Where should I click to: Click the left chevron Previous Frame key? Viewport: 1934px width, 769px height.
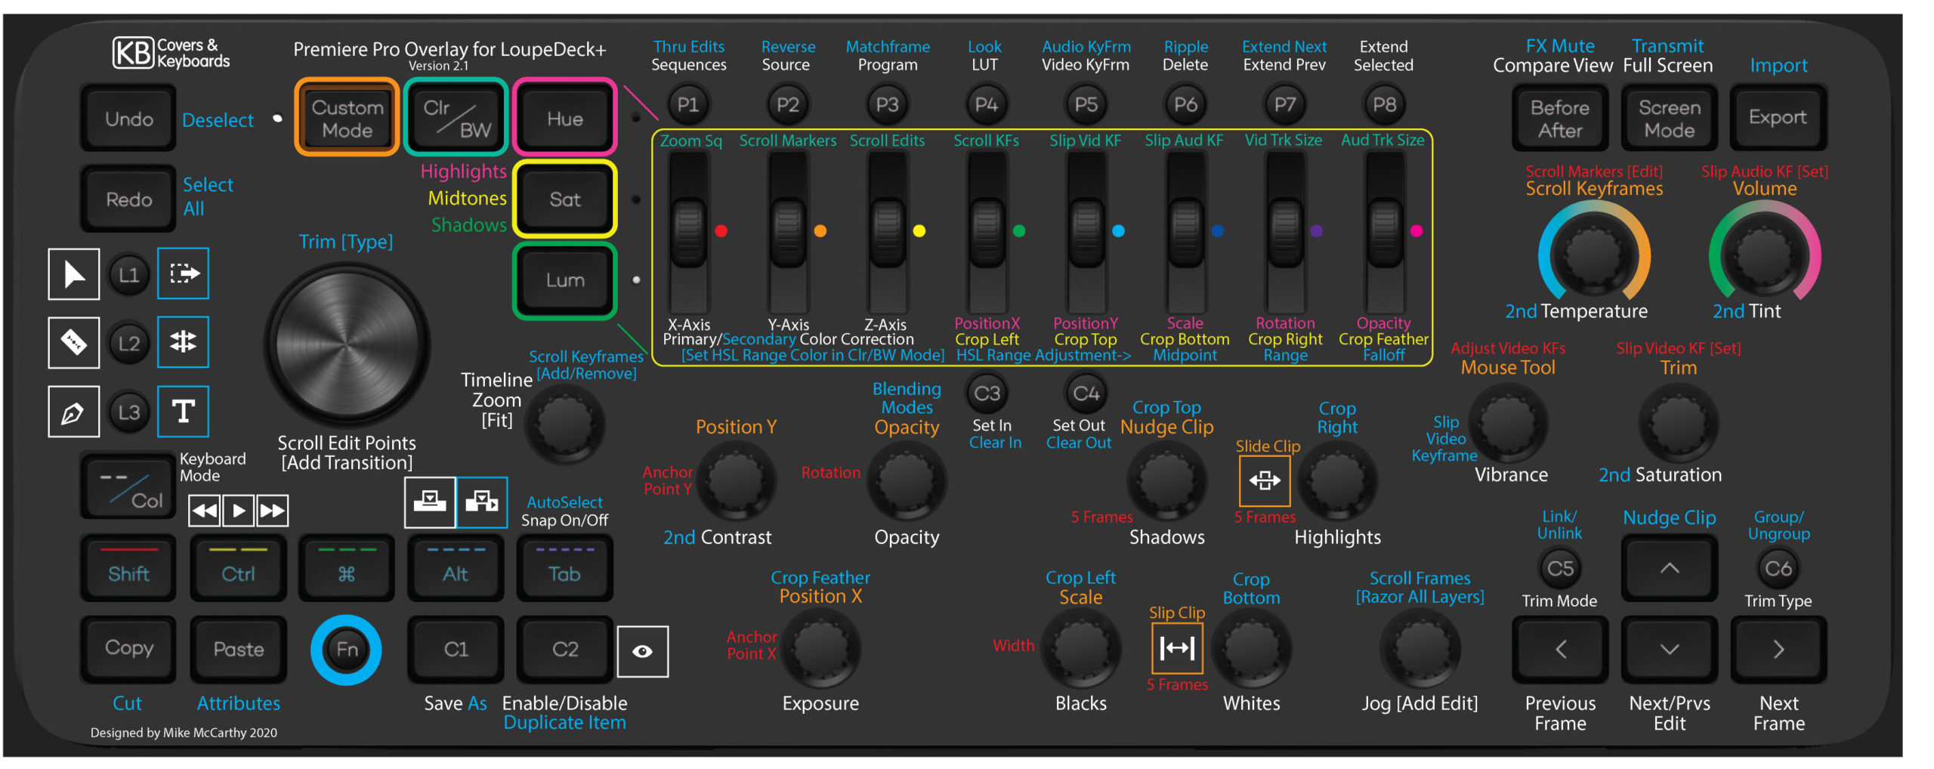pos(1560,650)
